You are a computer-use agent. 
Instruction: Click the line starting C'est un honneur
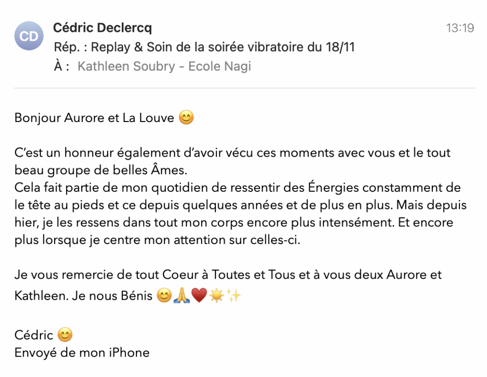(232, 153)
